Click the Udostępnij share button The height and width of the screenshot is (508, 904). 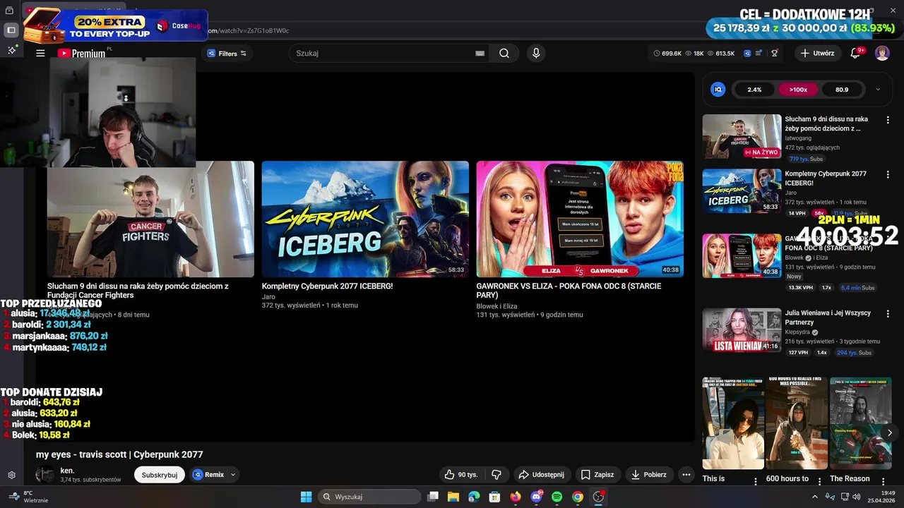coord(541,475)
